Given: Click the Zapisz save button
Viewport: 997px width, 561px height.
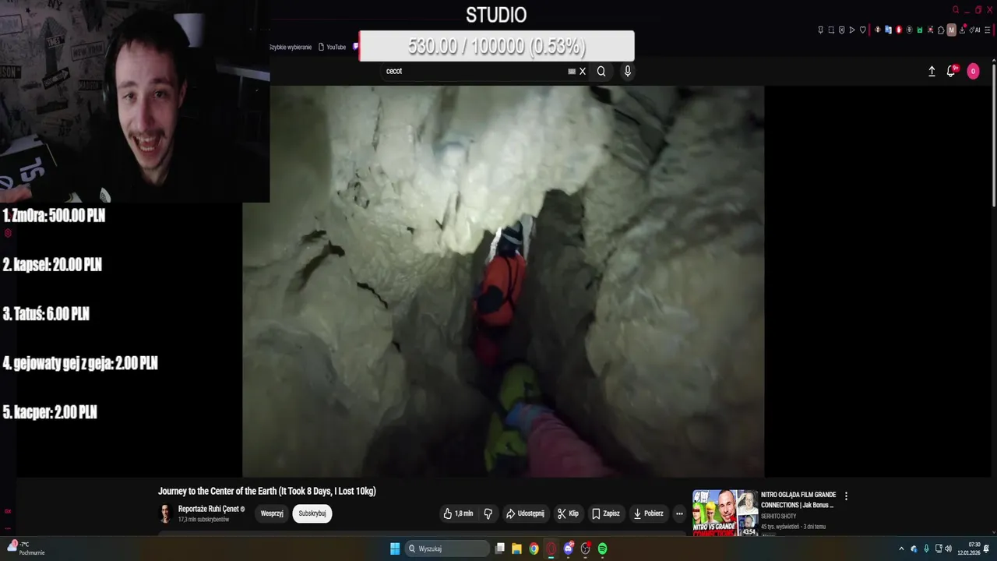Looking at the screenshot, I should coord(606,513).
